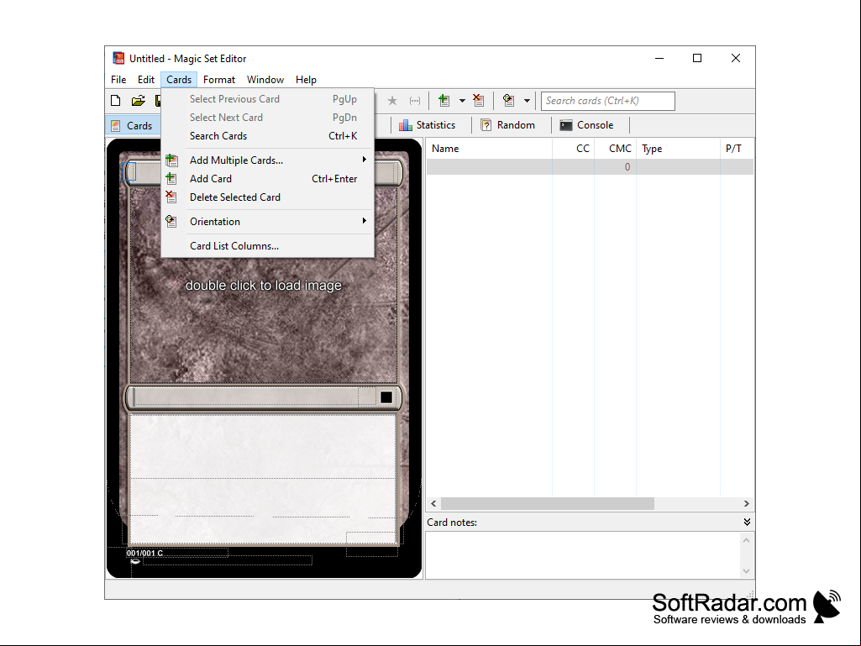This screenshot has width=861, height=646.
Task: Click the Orientation menu icon
Action: [171, 222]
